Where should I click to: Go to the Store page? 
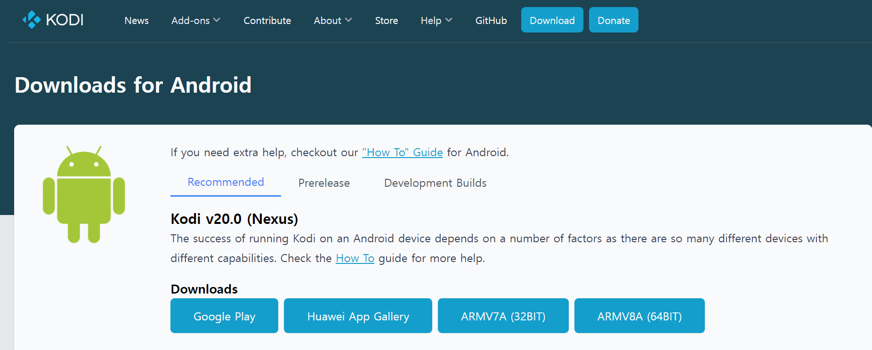(387, 21)
